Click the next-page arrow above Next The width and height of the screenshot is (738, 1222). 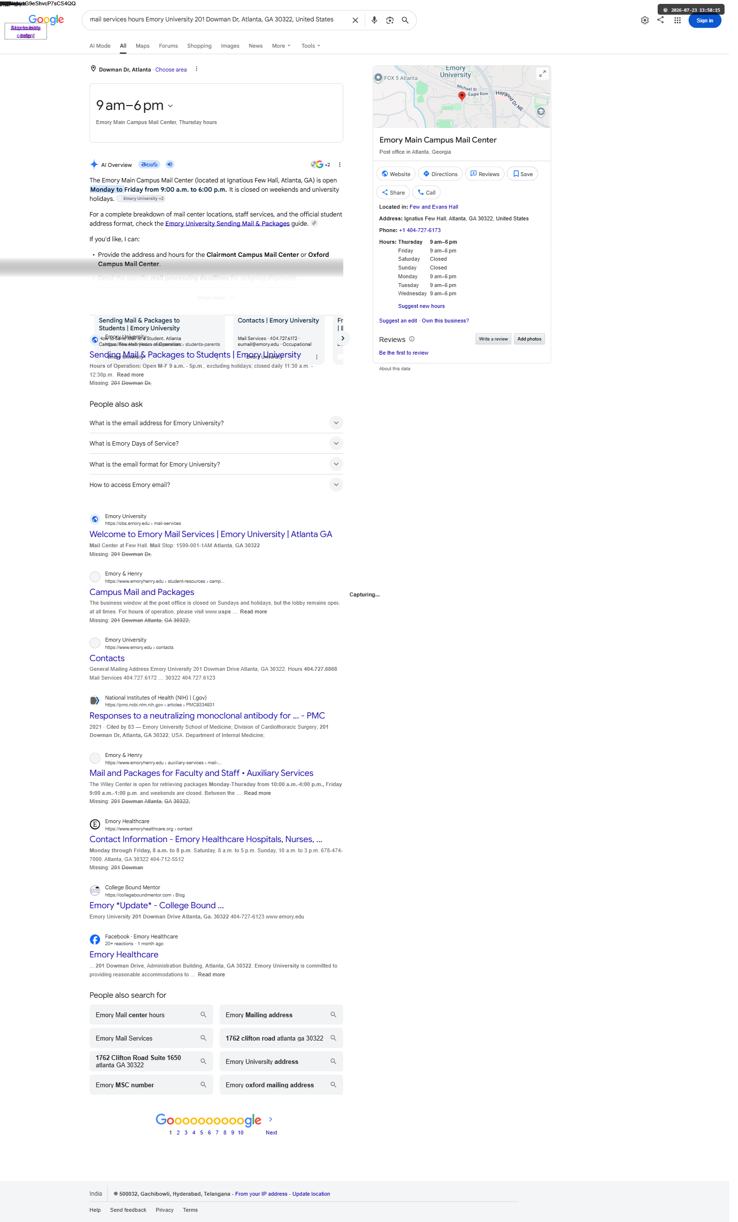[270, 1119]
